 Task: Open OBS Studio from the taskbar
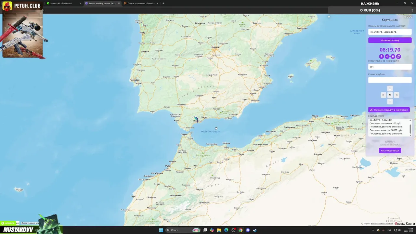click(233, 230)
